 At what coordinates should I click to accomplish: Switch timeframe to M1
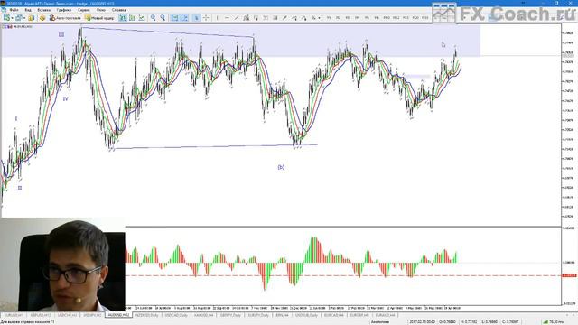point(329,18)
